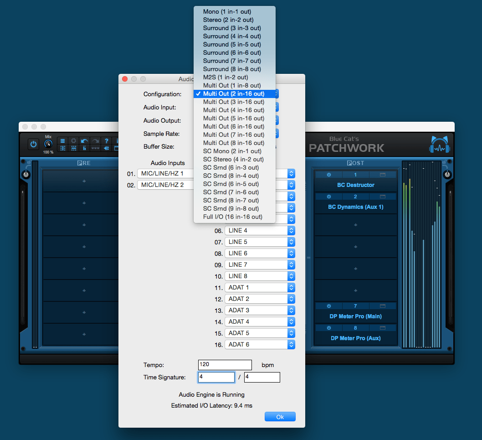Toggle Patchwork's main power button
Screen dimensions: 482x440
[33, 144]
